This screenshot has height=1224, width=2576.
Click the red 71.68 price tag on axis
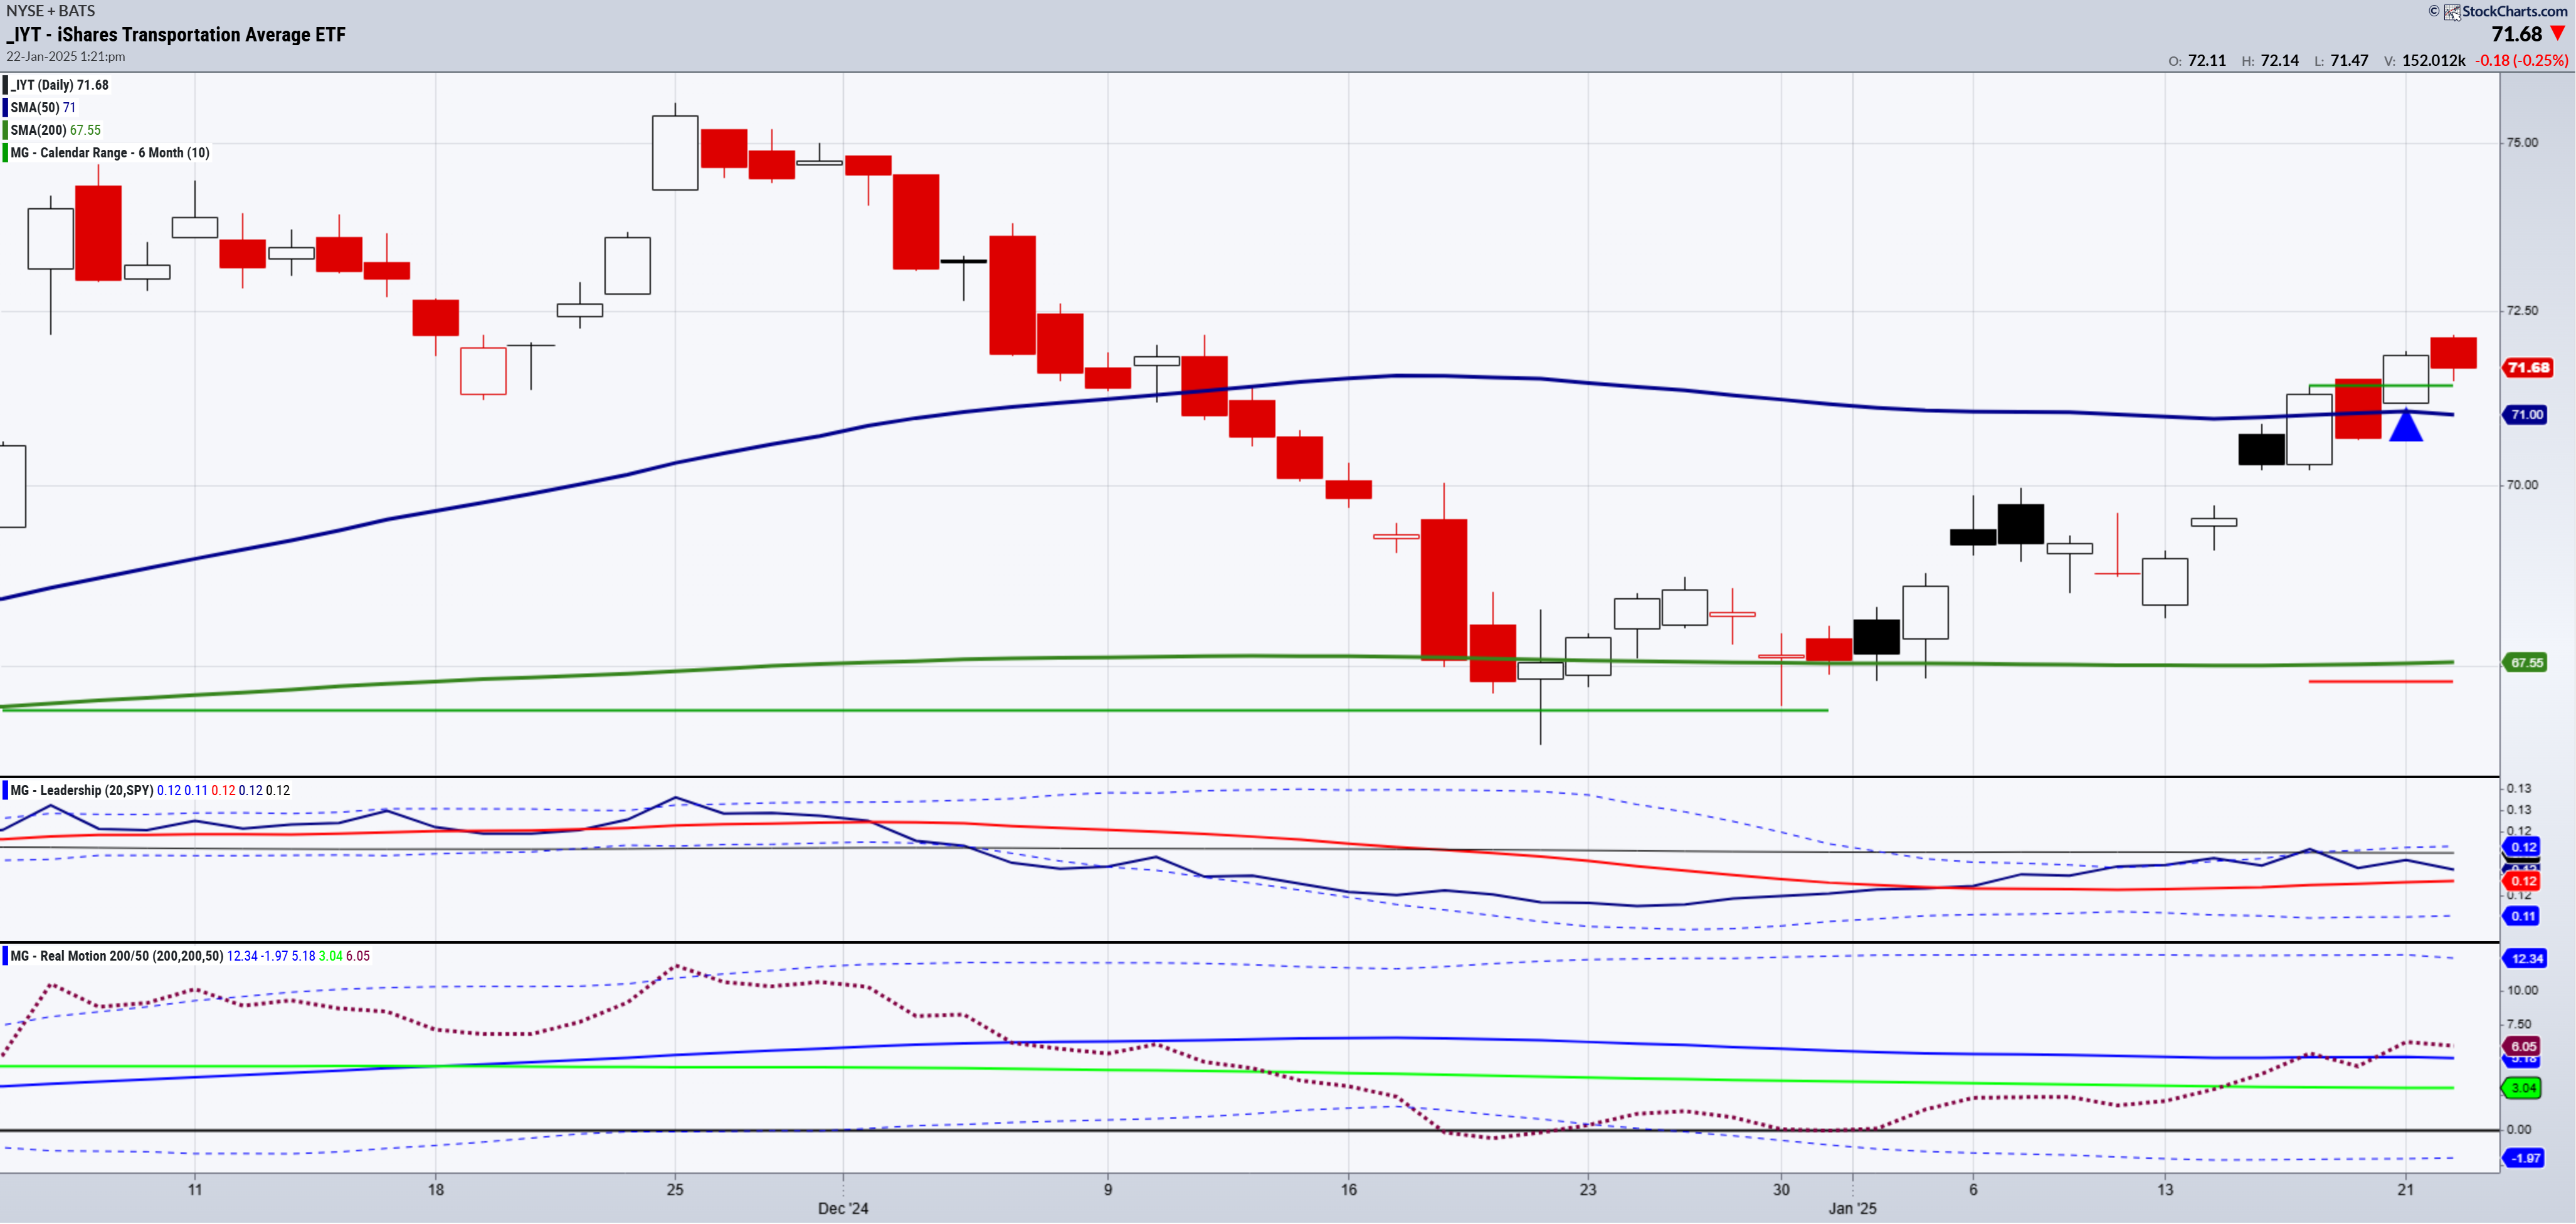point(2527,368)
